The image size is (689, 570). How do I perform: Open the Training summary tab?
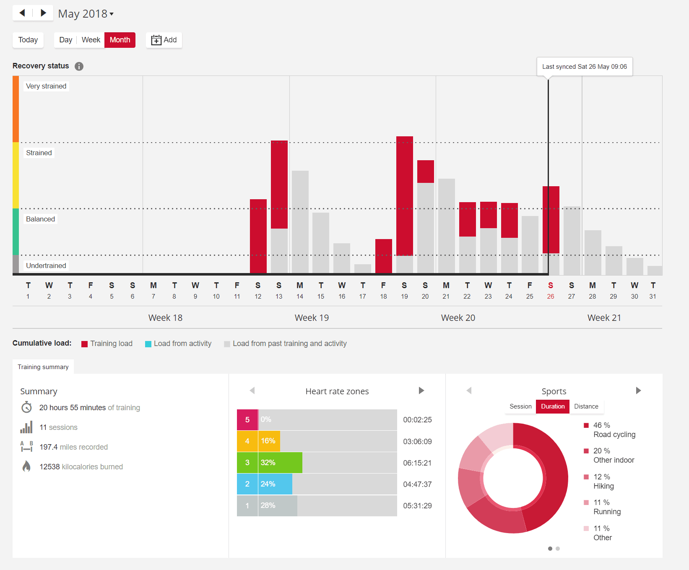click(43, 367)
